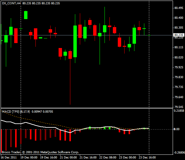Click the 79.640 price scale value
This screenshot has height=160, width=185.
coord(179,97)
